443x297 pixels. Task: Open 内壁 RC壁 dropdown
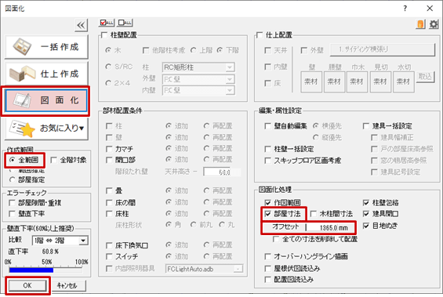point(198,90)
